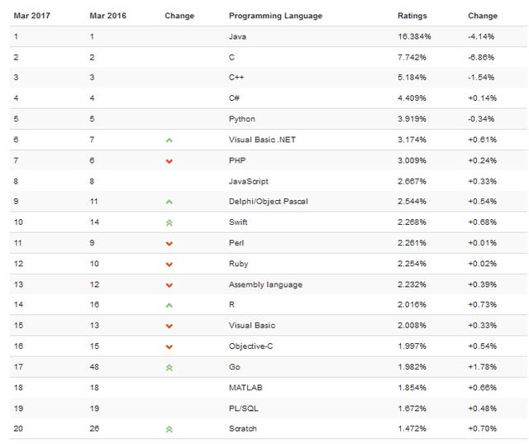Open the JavaScript language entry

(x=248, y=182)
